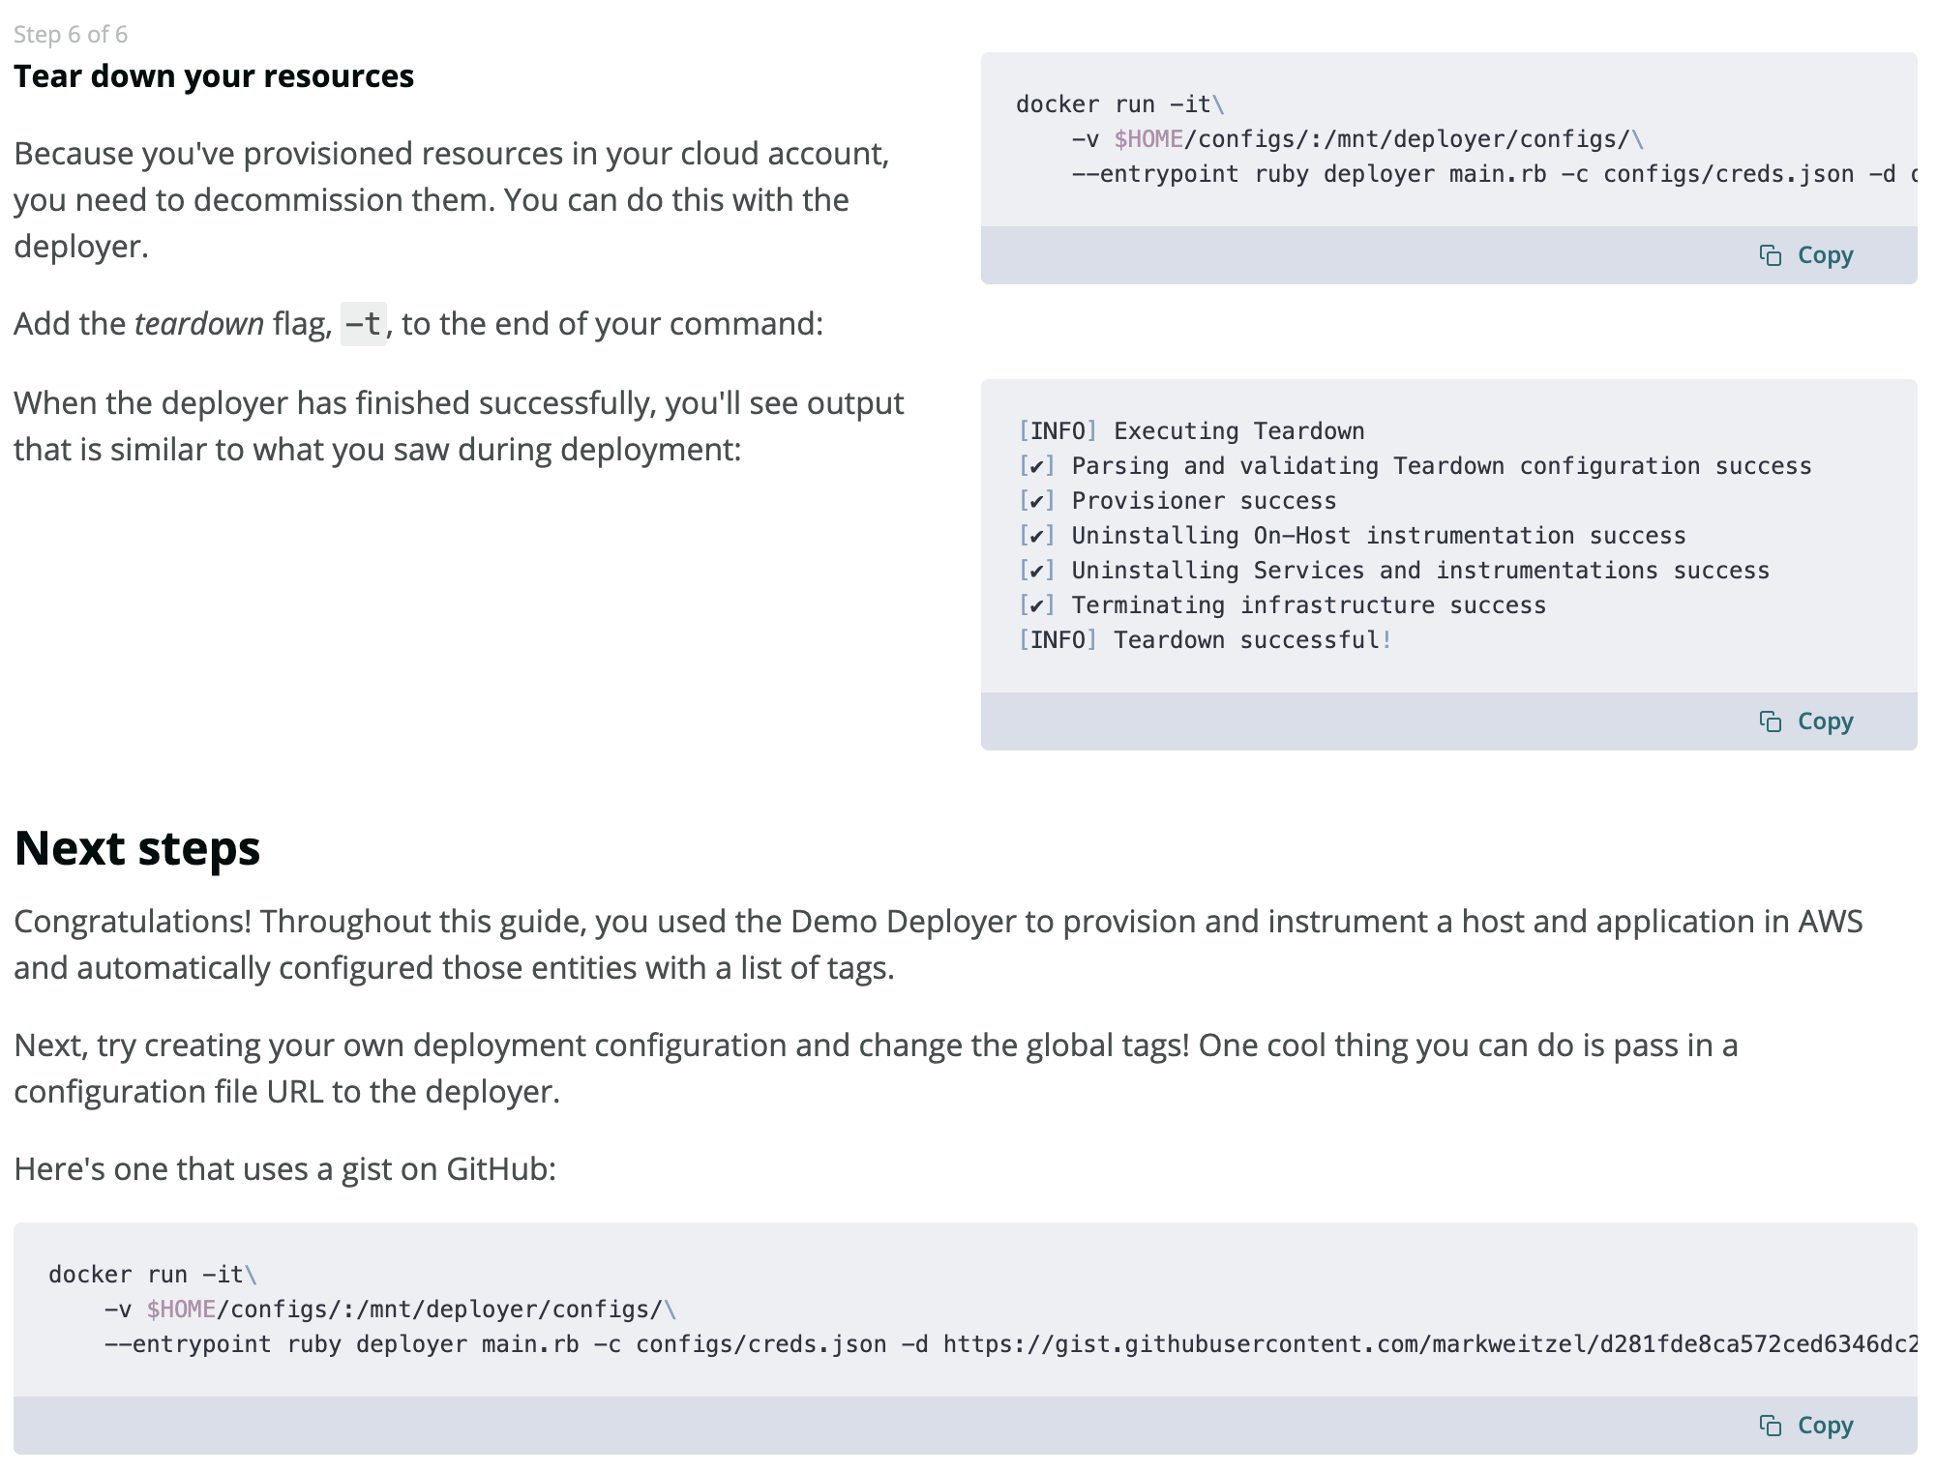1937x1472 pixels.
Task: Click paragraph 'When the deployer has finished successfully'
Action: click(459, 427)
